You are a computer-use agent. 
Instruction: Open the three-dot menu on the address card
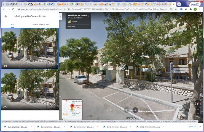(x=88, y=16)
